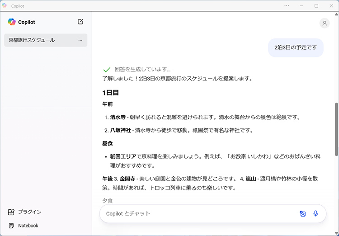The image size is (339, 236).
Task: Click the green checkmark status icon
Action: [107, 70]
